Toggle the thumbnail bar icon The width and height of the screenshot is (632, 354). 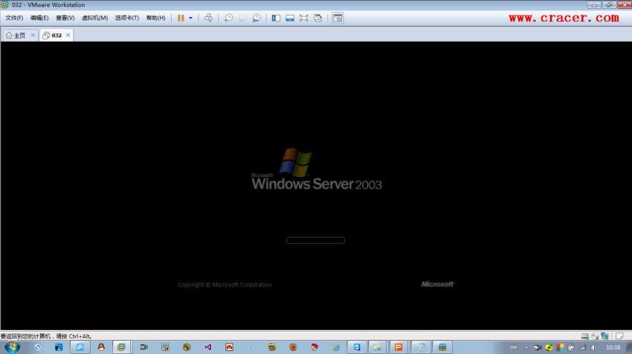[x=290, y=18]
